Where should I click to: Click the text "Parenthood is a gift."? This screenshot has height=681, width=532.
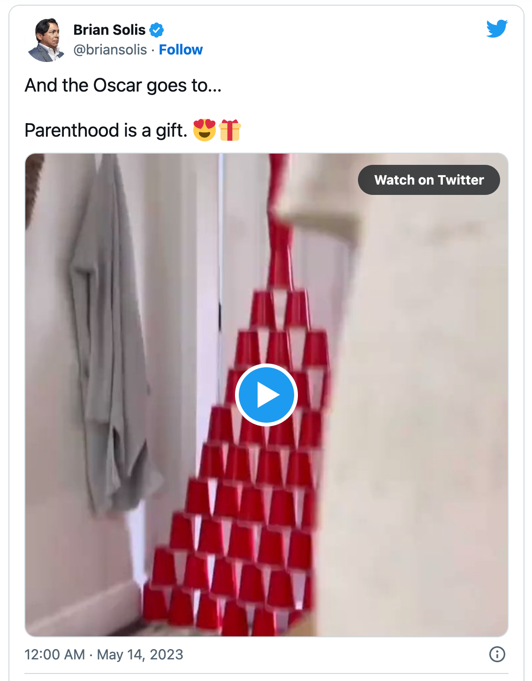coord(106,131)
